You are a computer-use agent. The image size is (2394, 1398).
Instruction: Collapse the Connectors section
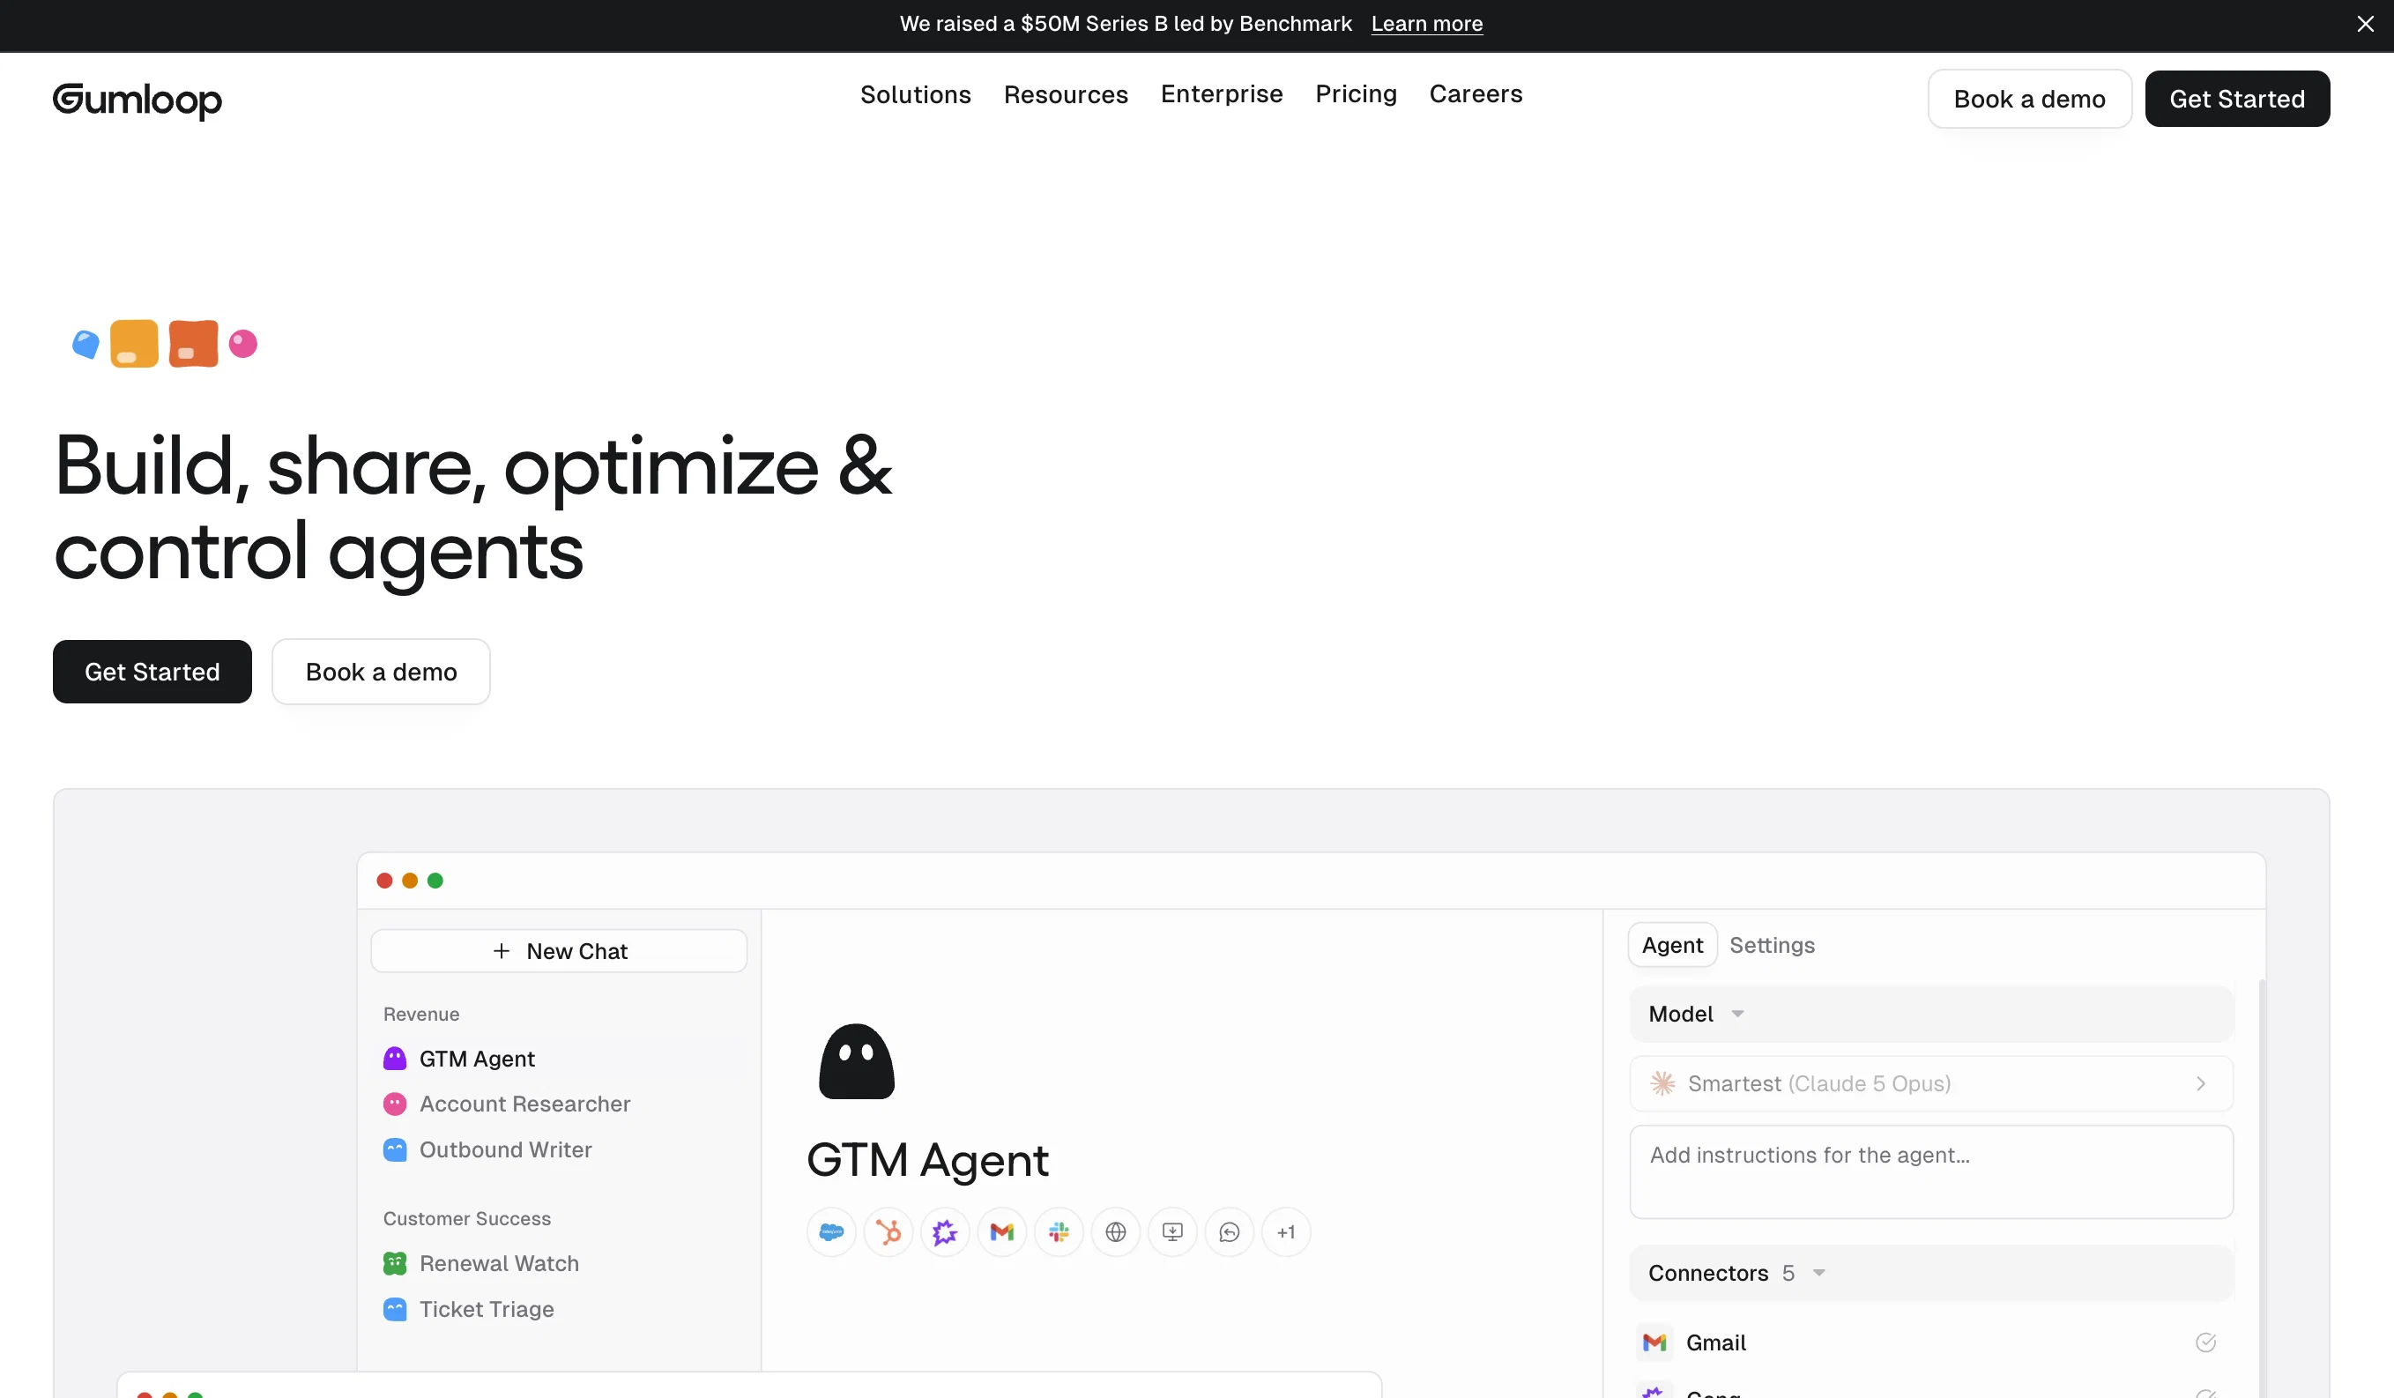point(1931,1273)
